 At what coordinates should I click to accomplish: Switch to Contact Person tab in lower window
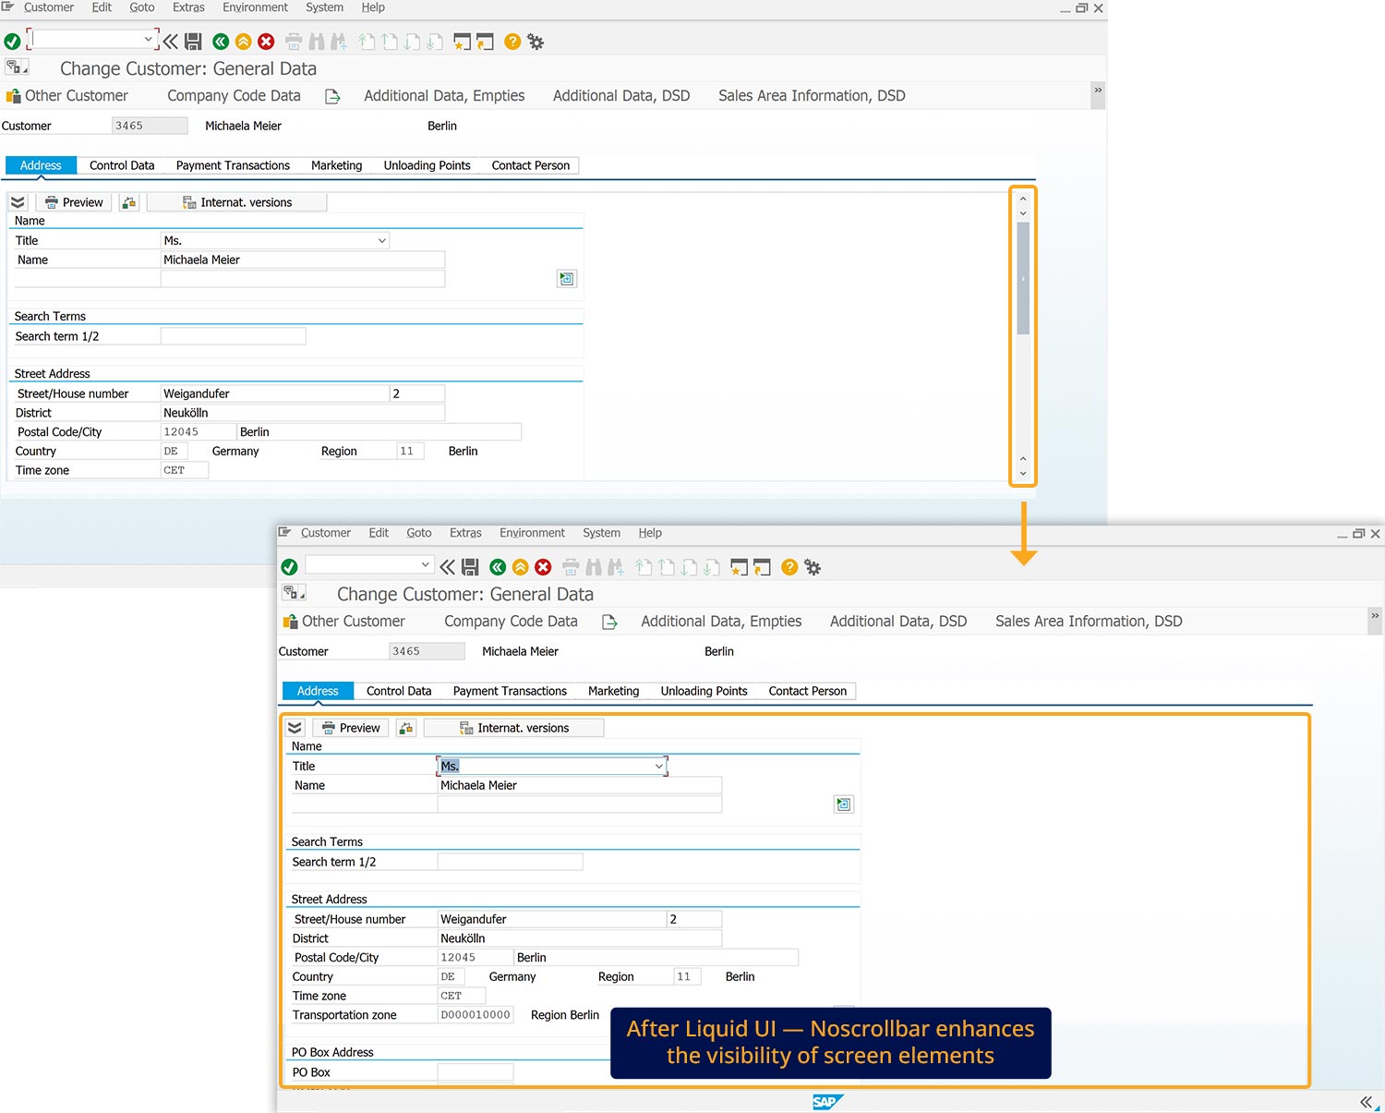coord(807,691)
